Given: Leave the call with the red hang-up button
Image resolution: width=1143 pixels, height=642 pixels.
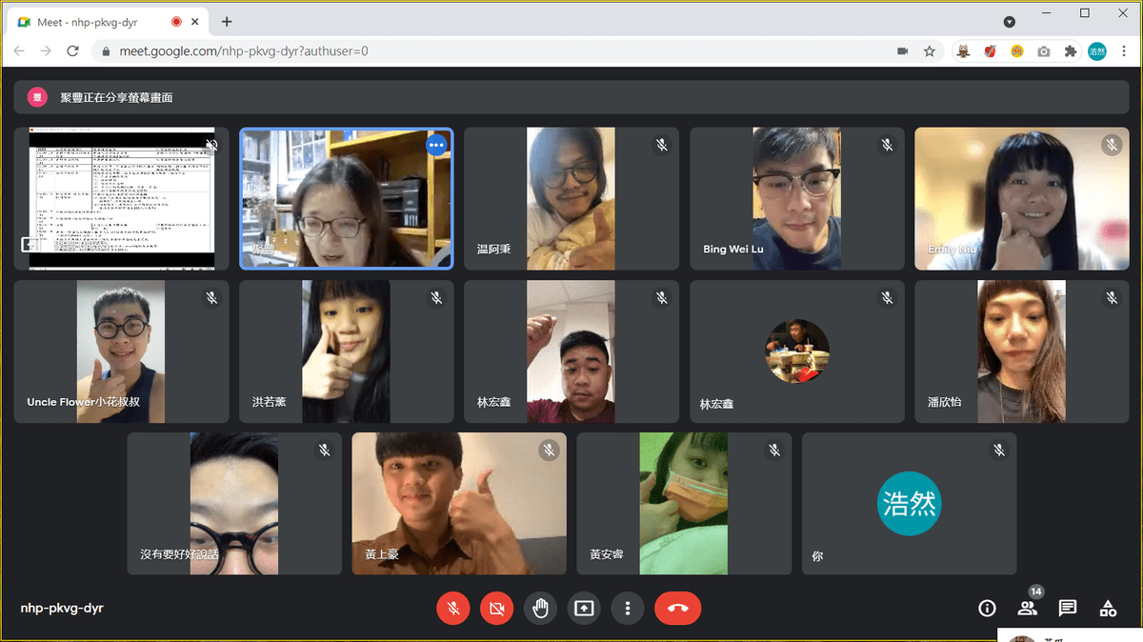Looking at the screenshot, I should (x=677, y=608).
